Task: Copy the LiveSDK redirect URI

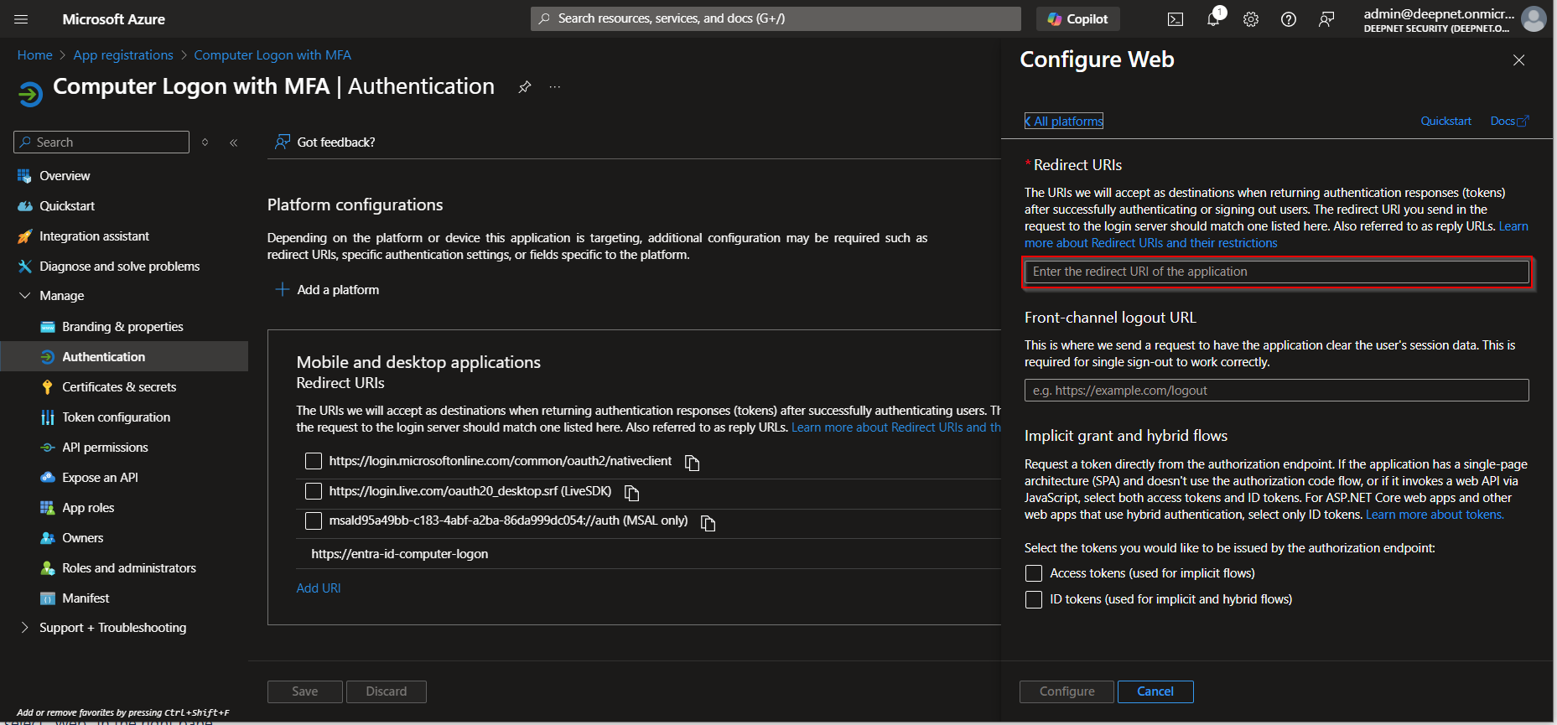Action: [631, 493]
